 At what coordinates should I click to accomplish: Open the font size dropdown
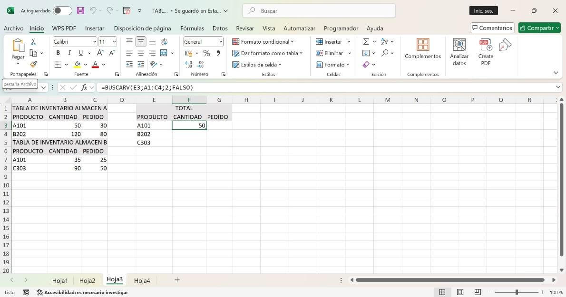(x=114, y=42)
